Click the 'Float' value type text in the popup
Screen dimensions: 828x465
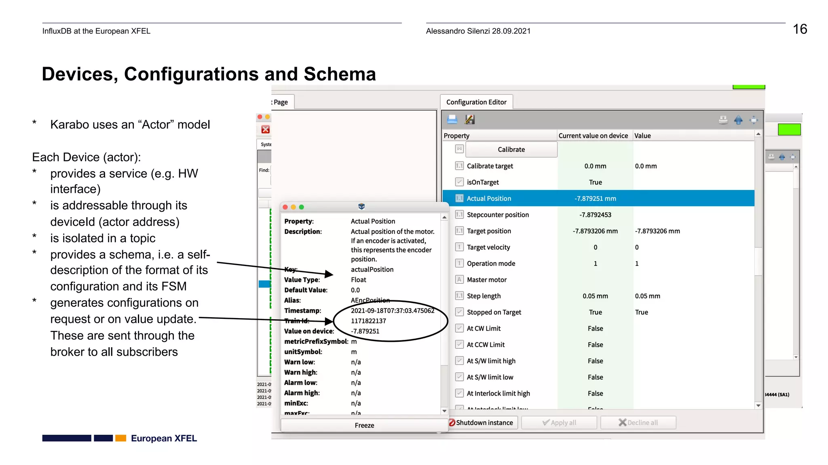tap(358, 280)
